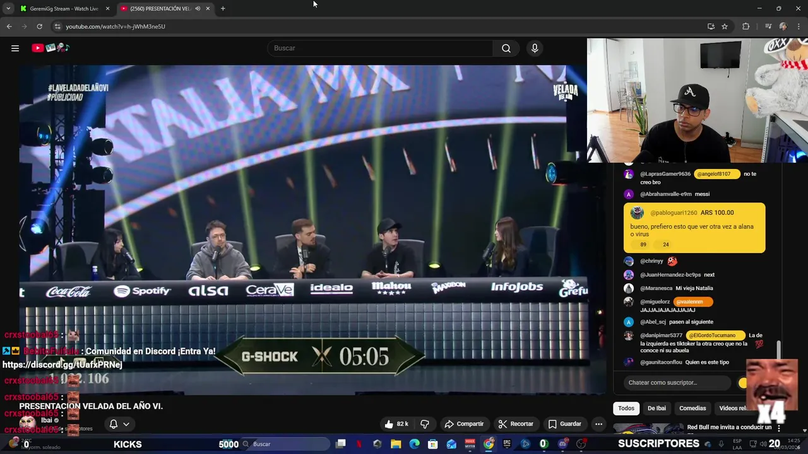Open Chrome profile avatar
Viewport: 808px width, 454px height.
[x=783, y=26]
